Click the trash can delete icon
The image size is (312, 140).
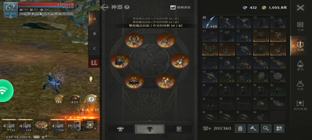coord(240,129)
